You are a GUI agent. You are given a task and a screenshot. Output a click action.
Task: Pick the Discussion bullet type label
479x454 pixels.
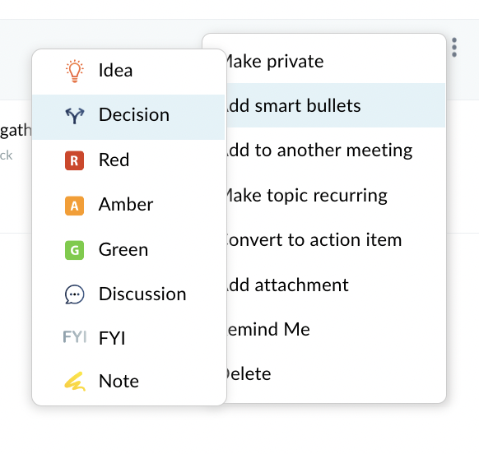tap(142, 294)
